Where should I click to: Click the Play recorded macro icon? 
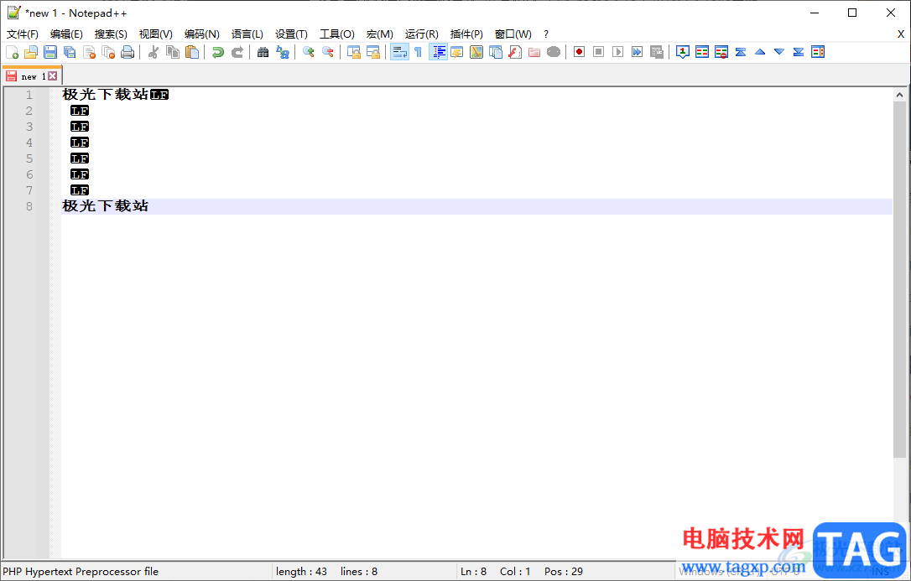coord(617,52)
